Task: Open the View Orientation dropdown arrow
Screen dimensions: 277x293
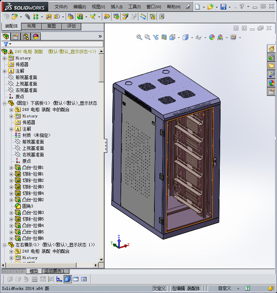Action: [x=179, y=38]
